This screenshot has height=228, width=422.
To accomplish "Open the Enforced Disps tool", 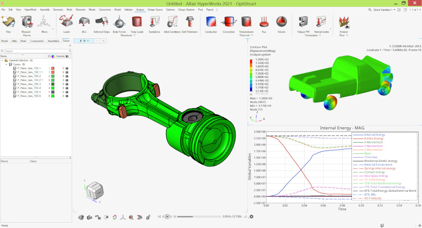I will [x=102, y=21].
